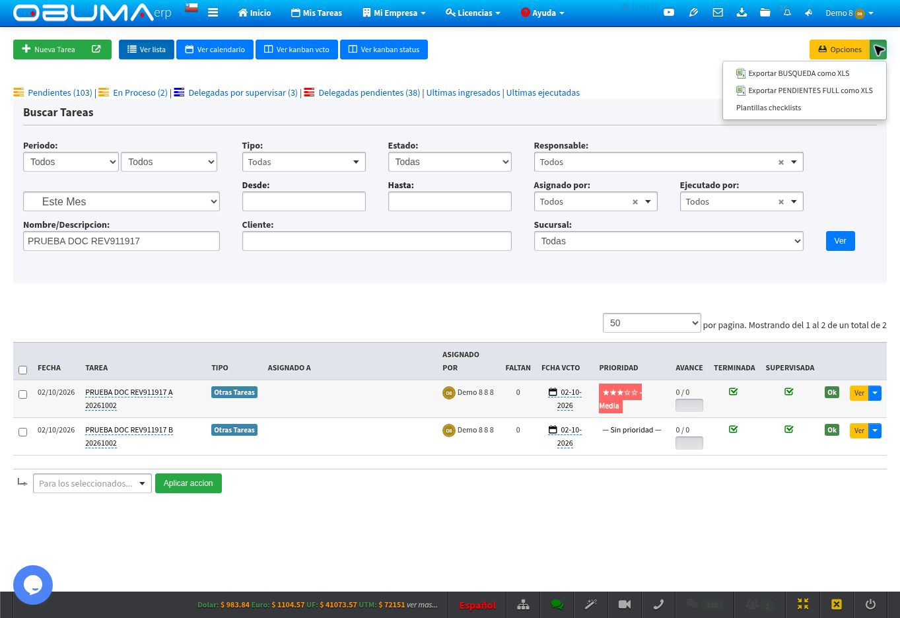Open notifications bell icon
The image size is (900, 618).
[787, 13]
